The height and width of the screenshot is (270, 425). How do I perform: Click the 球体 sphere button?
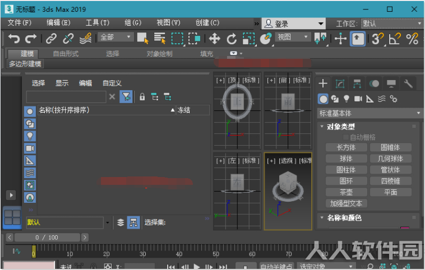[x=346, y=159]
